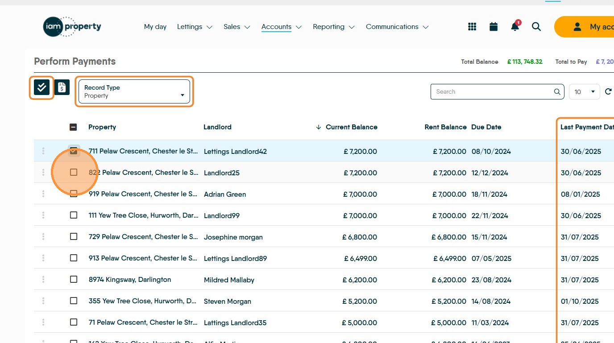This screenshot has width=614, height=343.
Task: Sort by Current Balance column header
Action: [351, 127]
